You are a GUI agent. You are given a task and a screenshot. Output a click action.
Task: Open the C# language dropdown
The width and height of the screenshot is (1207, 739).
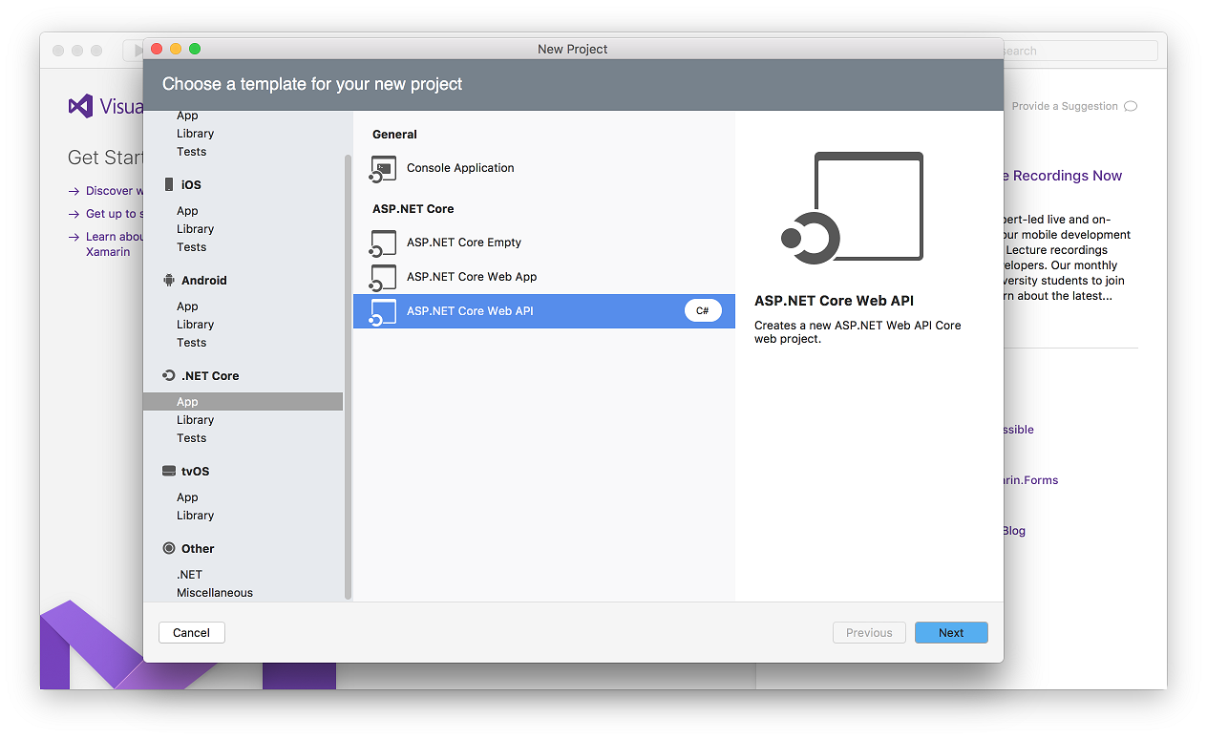click(703, 311)
